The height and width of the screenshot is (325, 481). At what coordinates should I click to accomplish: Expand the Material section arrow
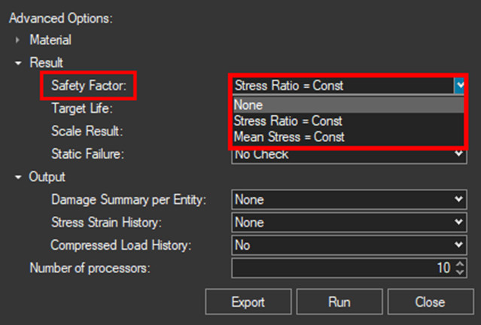[x=18, y=40]
